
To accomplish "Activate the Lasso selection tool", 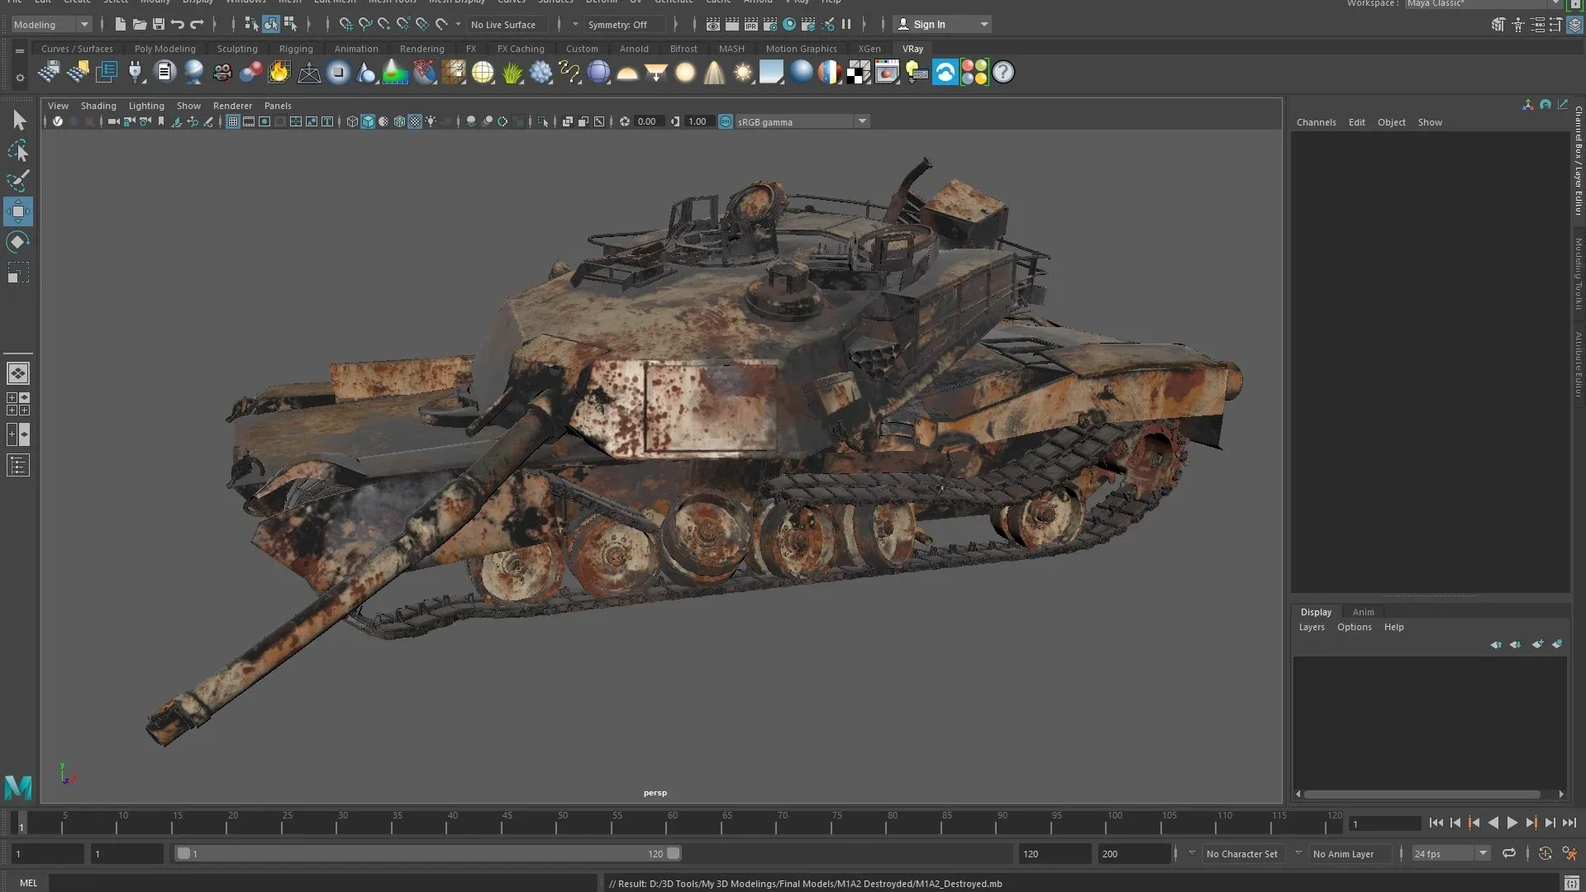I will (x=18, y=150).
